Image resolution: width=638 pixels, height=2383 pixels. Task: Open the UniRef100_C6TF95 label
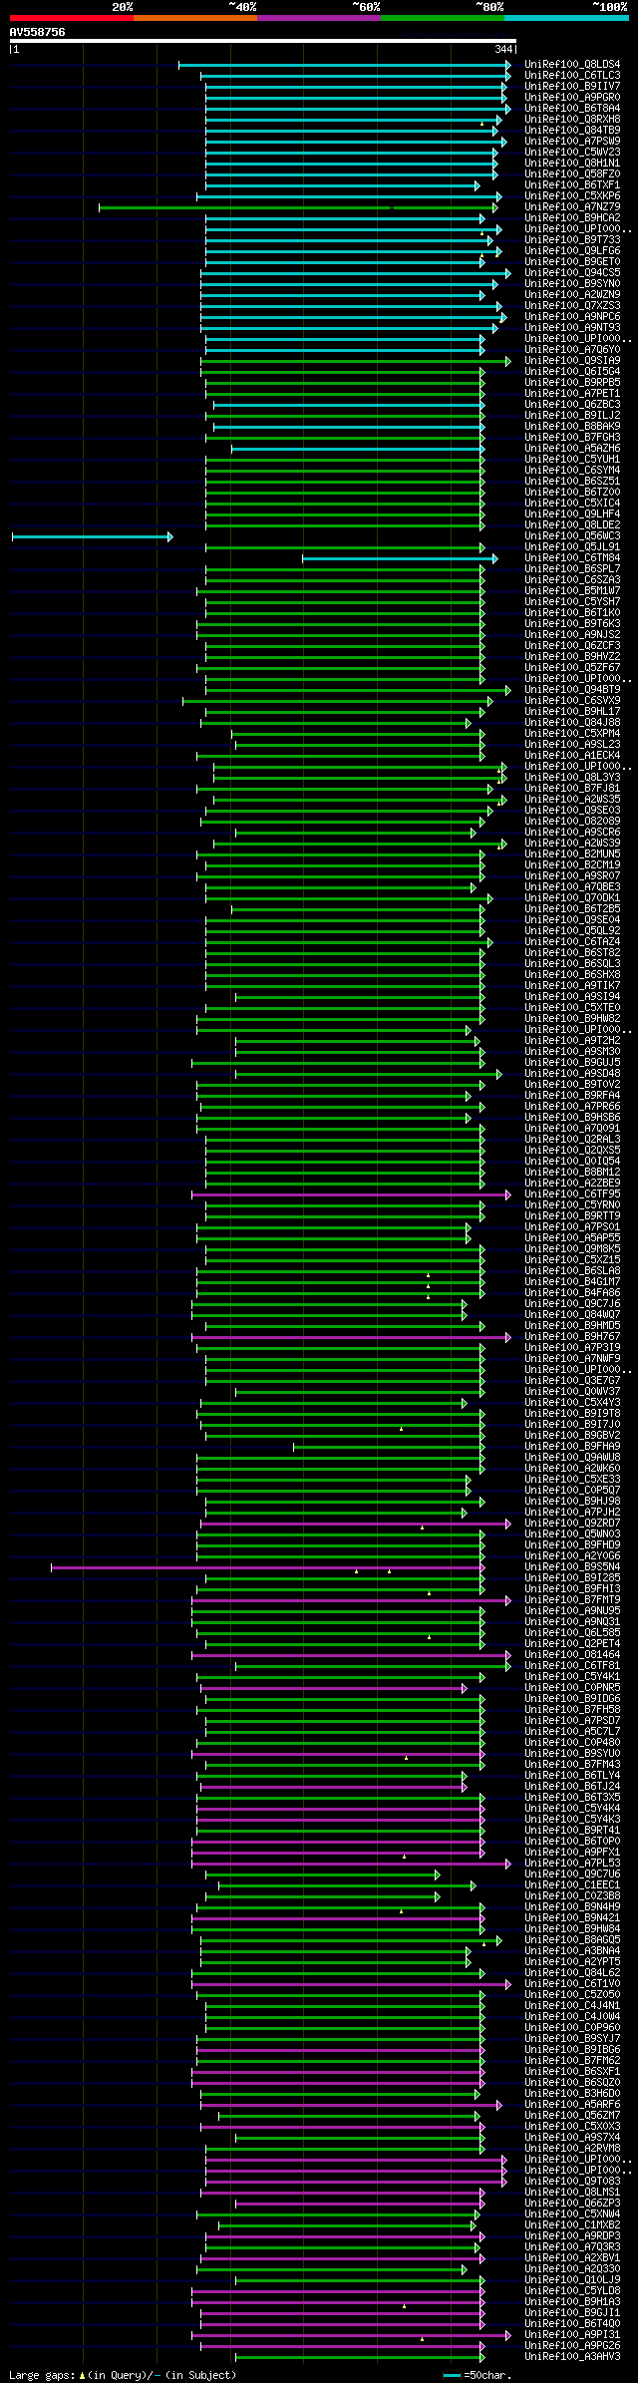572,1194
